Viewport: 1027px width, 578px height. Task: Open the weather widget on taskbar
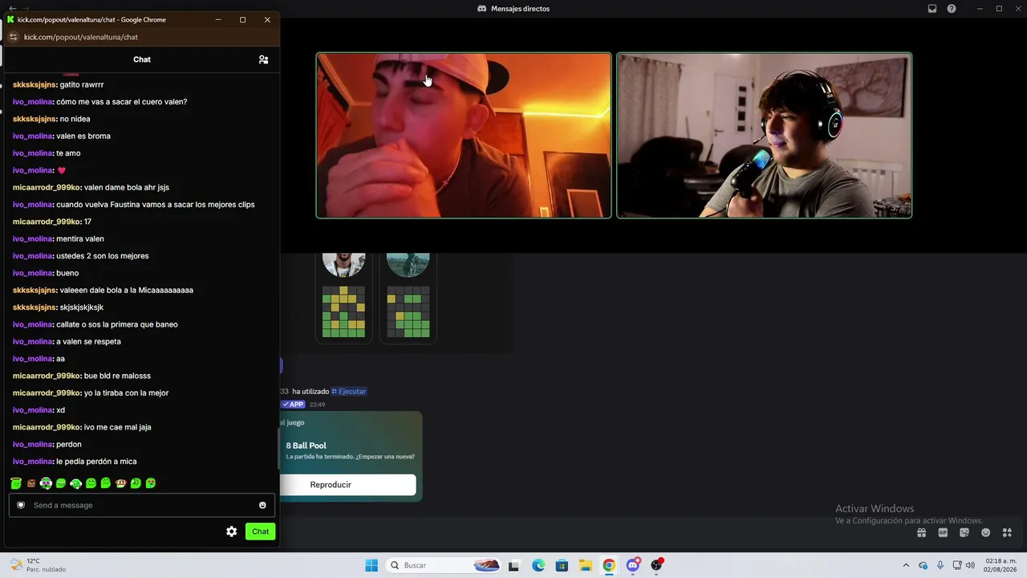click(38, 565)
